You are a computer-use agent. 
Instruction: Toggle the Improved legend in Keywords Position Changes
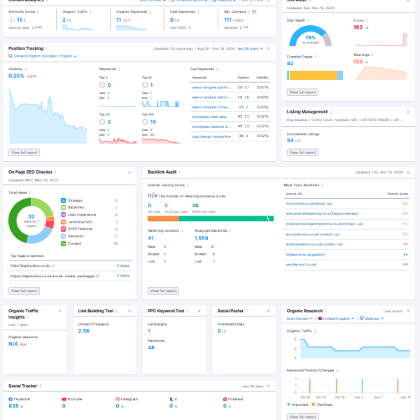(297, 405)
